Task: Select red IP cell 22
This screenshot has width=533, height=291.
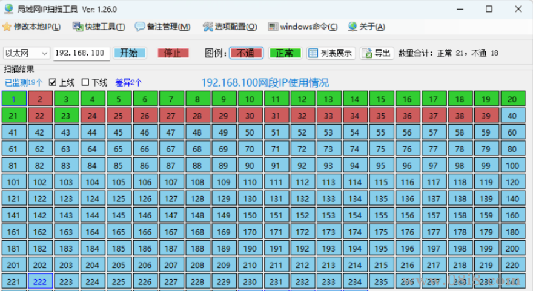Action: tap(40, 116)
